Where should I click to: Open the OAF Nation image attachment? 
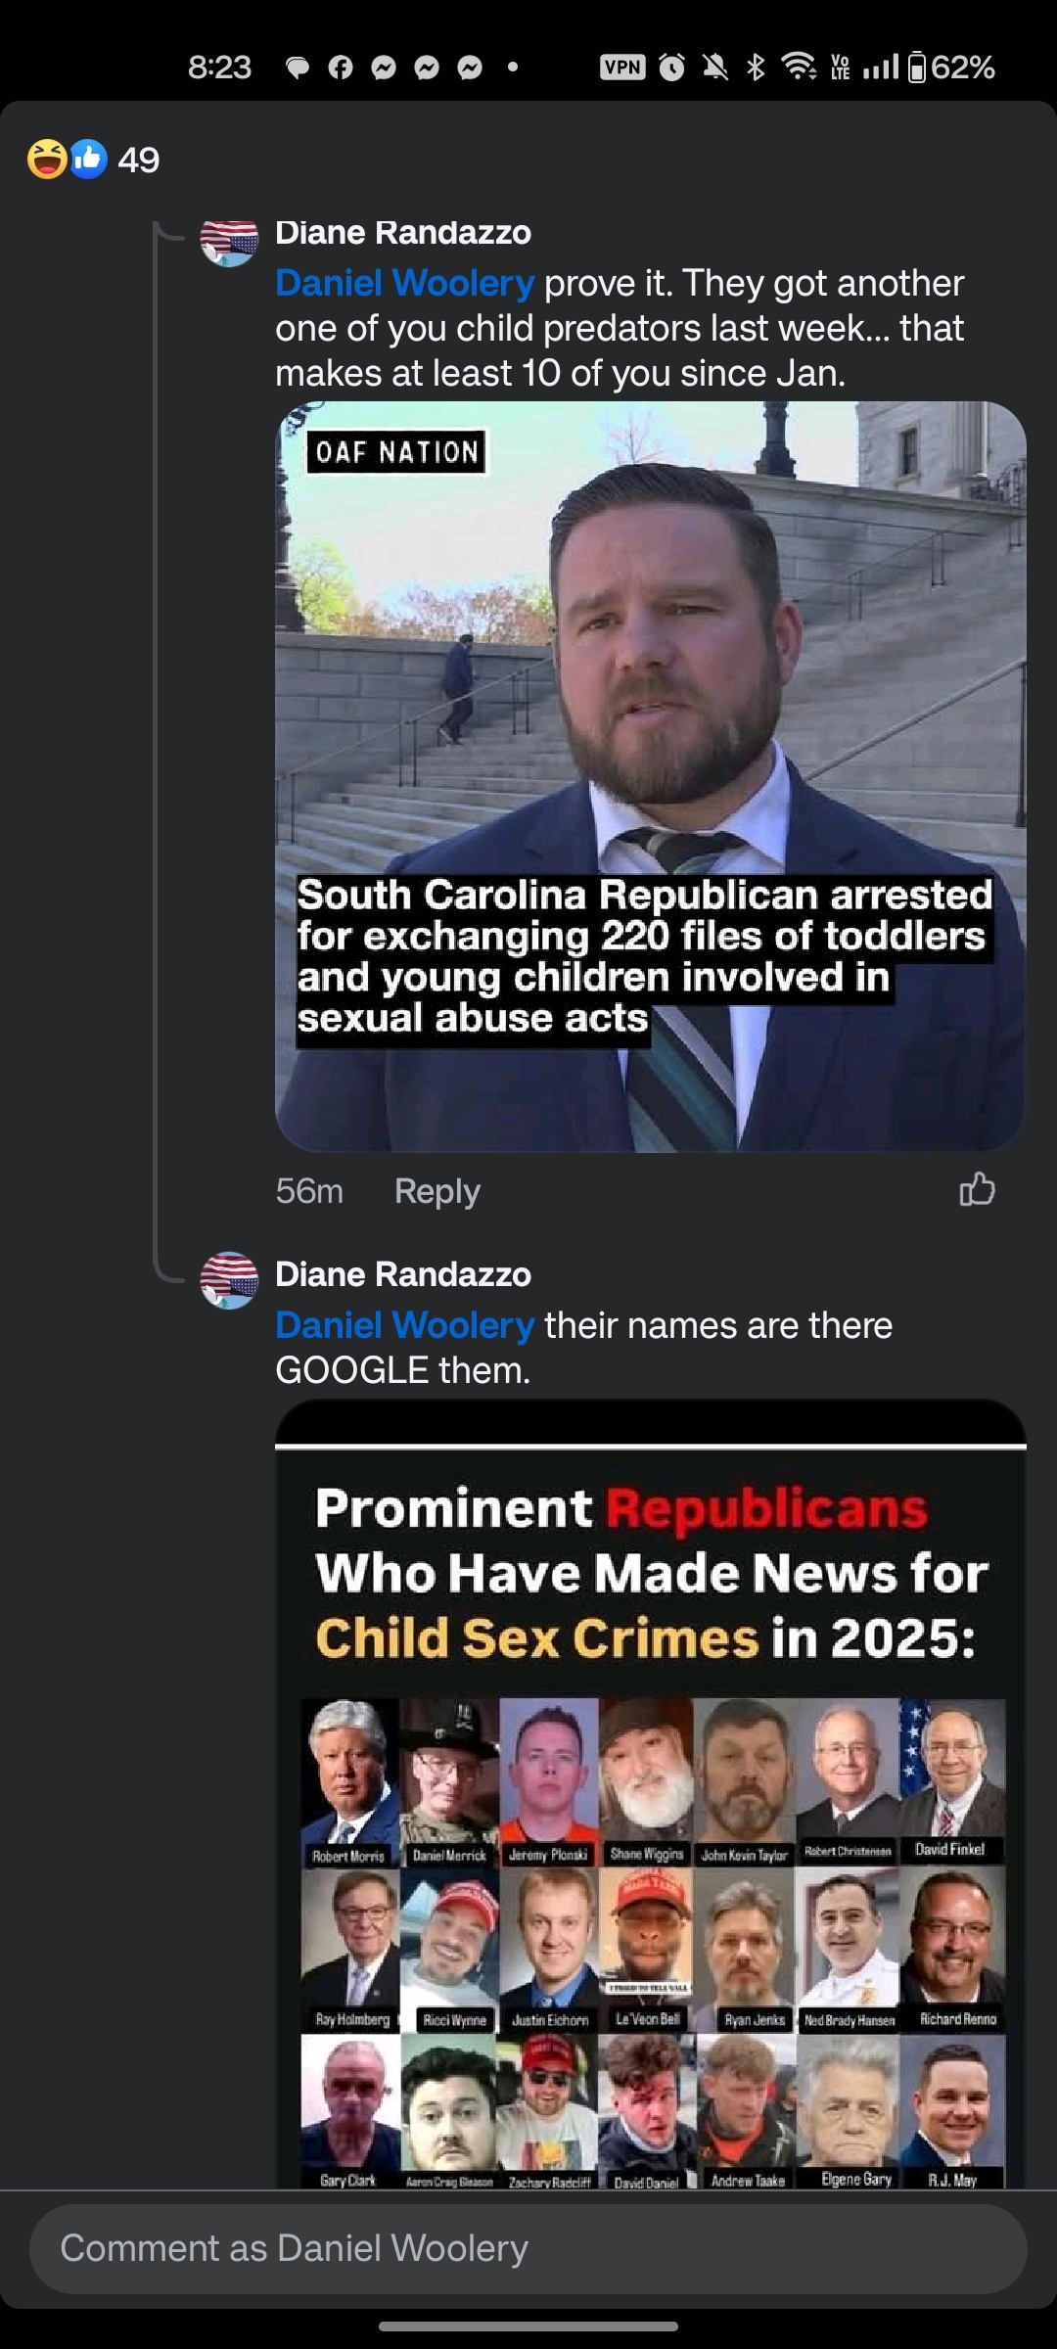[651, 776]
